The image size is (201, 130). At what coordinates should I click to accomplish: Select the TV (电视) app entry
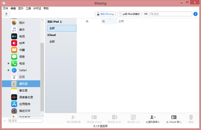click(21, 36)
